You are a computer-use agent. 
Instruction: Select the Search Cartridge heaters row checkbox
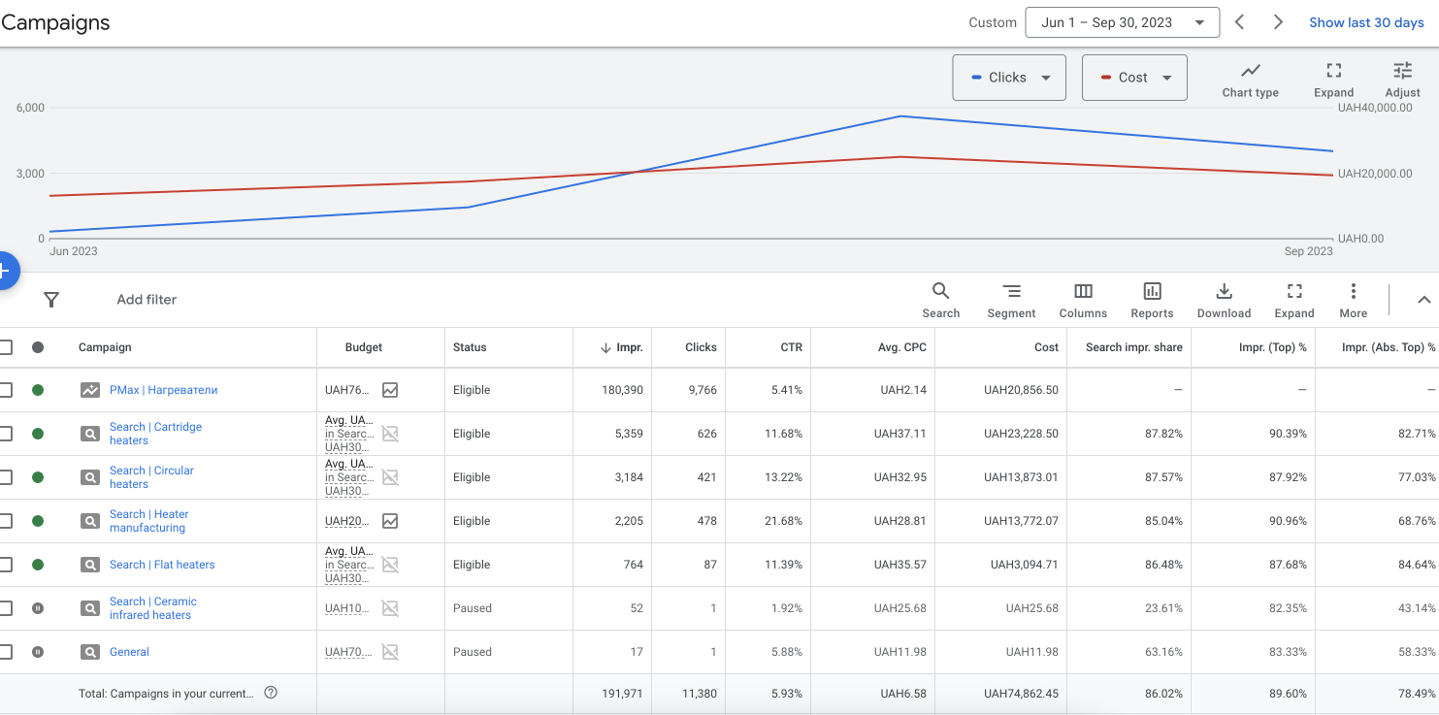6,434
